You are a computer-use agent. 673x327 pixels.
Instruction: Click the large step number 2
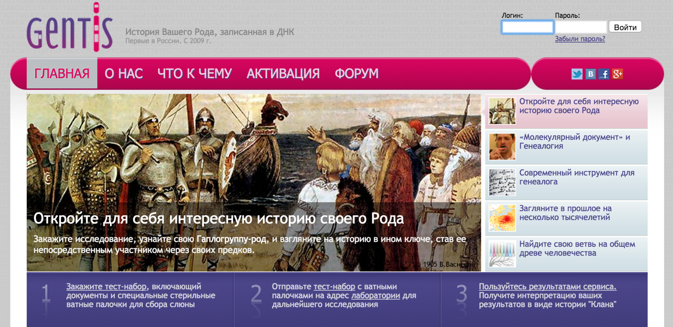(256, 294)
